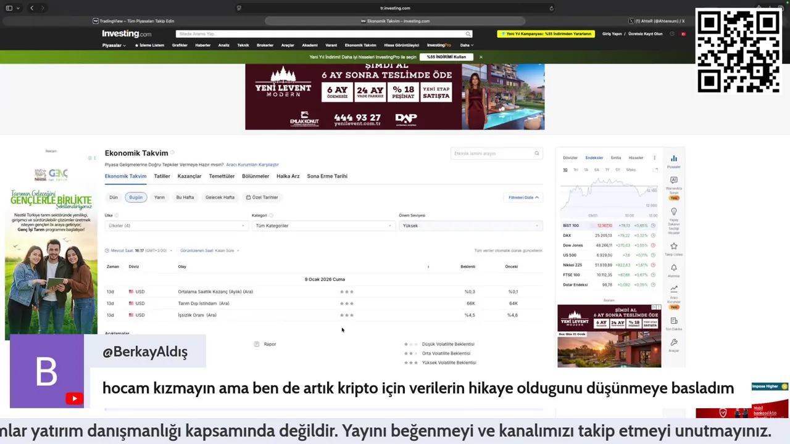Image resolution: width=790 pixels, height=444 pixels.
Task: Click Safari back navigation arrow
Action: [32, 8]
